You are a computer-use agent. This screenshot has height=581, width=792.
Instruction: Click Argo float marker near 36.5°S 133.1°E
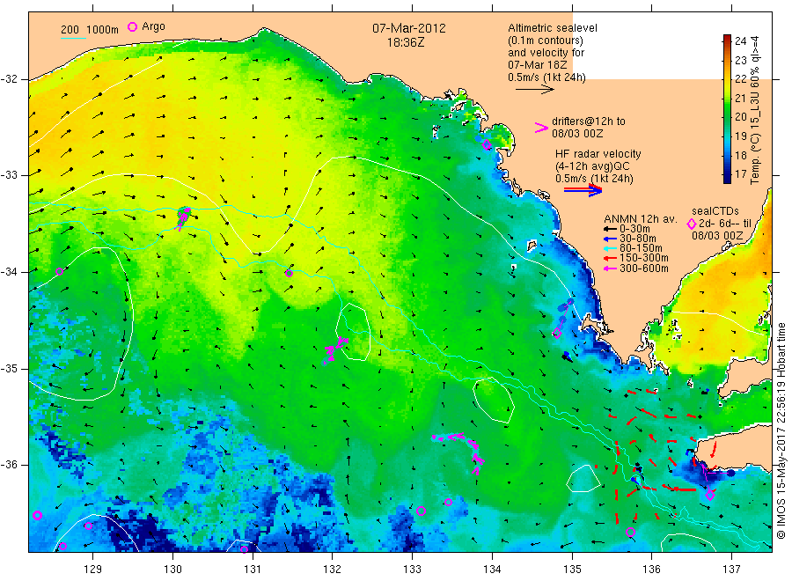point(421,511)
